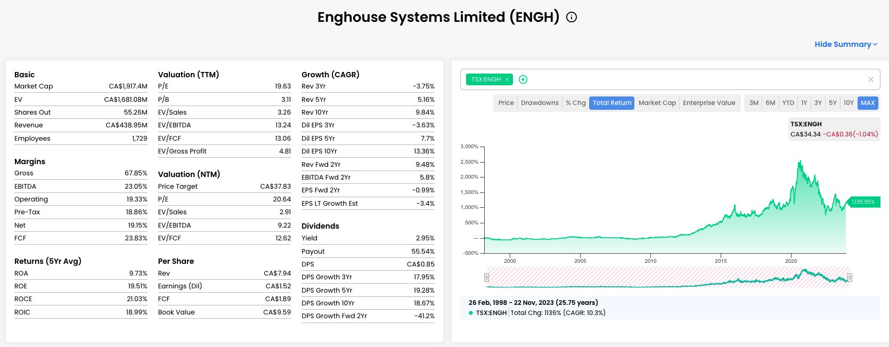Click the DPS value CA$0.85
Screen dimensions: 889x347
click(x=421, y=264)
